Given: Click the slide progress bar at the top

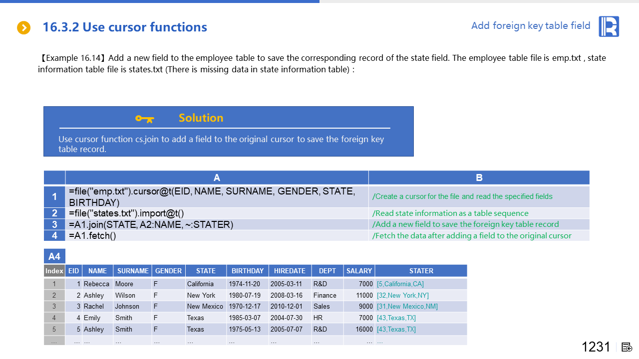Looking at the screenshot, I should click(160, 1).
